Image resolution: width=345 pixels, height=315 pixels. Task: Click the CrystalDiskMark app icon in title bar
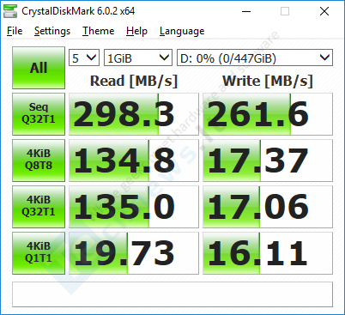tap(10, 11)
